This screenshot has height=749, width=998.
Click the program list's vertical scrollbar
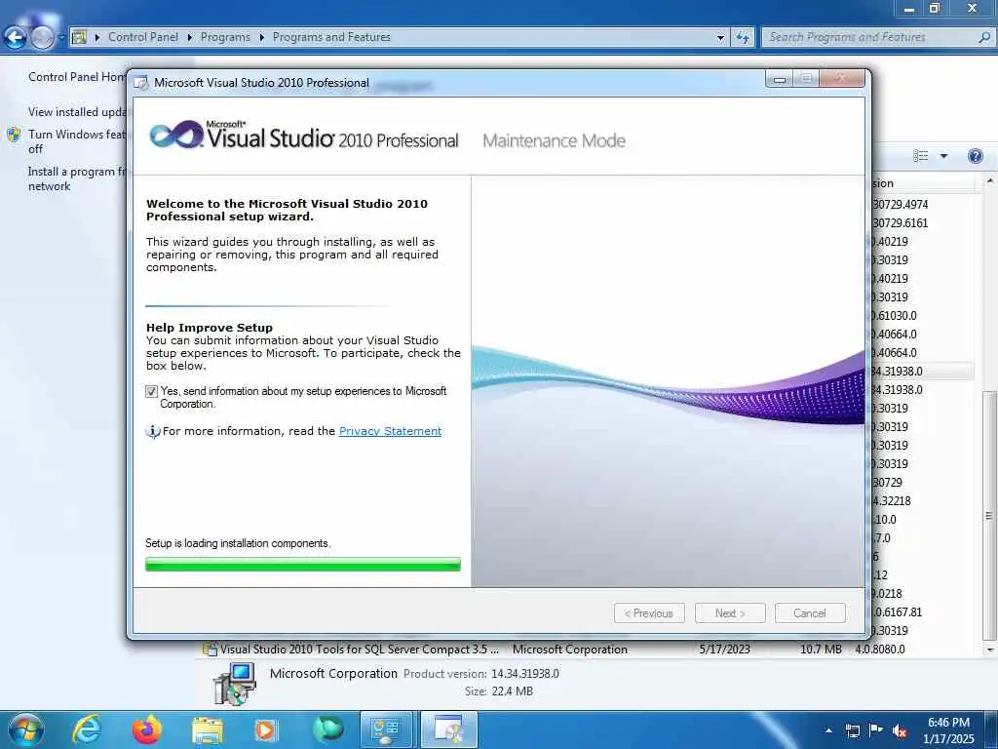click(988, 515)
